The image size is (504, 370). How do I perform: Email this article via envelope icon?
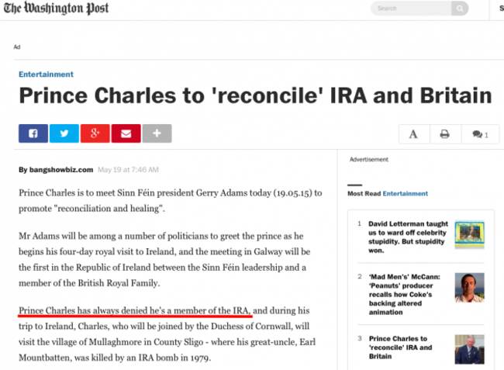pos(126,133)
